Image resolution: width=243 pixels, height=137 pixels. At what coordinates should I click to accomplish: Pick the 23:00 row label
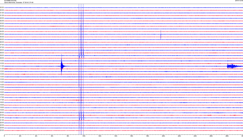click(2, 128)
